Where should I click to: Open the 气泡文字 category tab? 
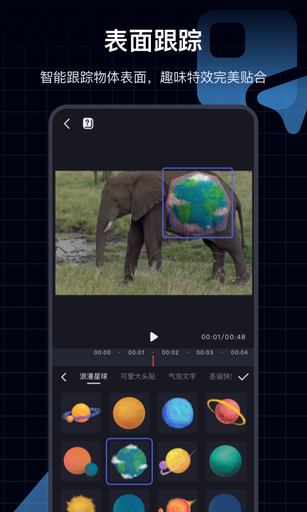(182, 376)
